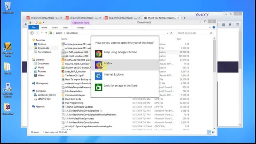
Task: Select Libraries in navigation pane
Action: [40, 60]
